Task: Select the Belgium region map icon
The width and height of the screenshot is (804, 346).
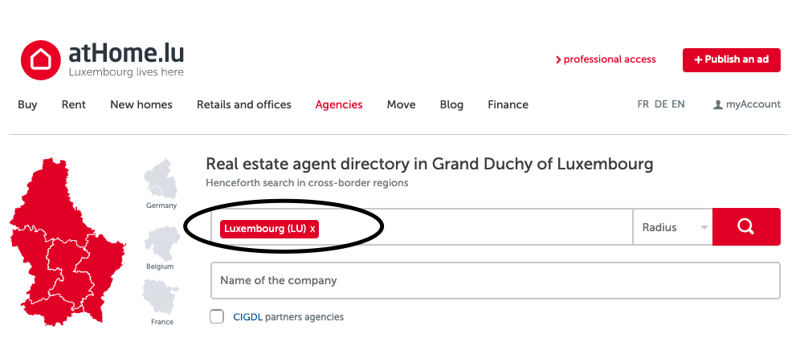Action: 160,240
